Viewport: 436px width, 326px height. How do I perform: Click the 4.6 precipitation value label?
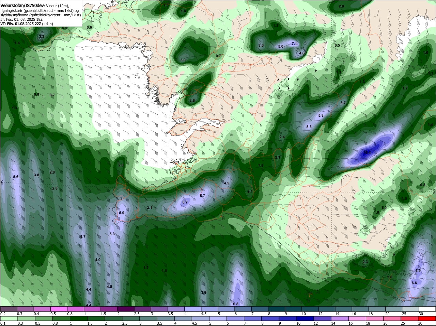pos(302,53)
